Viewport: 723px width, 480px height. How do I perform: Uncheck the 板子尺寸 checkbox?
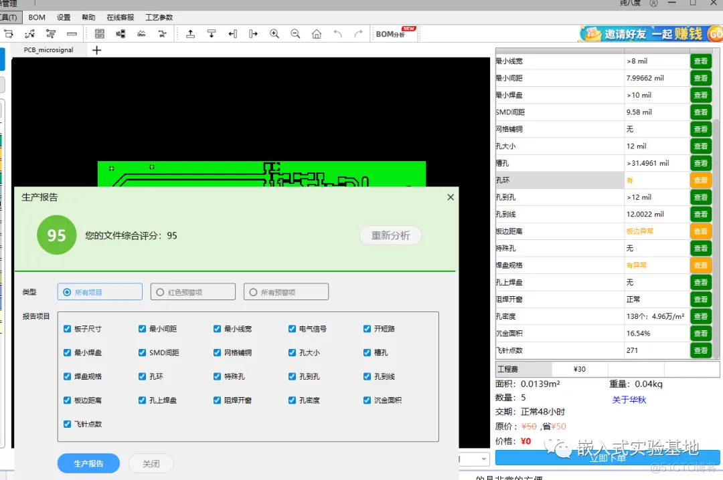click(68, 329)
